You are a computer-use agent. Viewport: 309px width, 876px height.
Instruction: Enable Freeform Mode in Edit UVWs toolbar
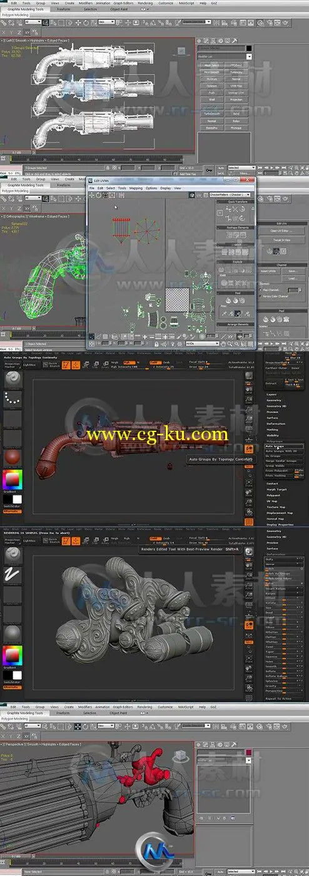click(x=112, y=195)
